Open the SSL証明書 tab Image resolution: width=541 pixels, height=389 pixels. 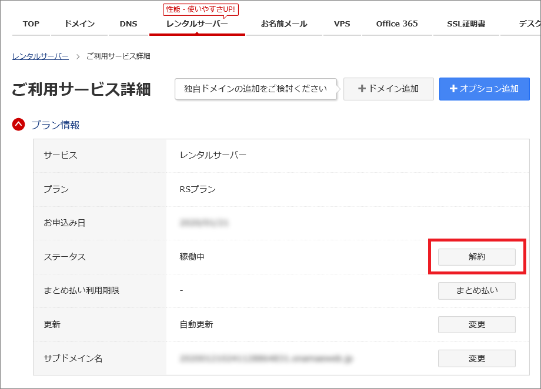pos(466,24)
